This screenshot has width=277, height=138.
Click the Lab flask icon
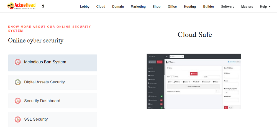[x=43, y=6]
